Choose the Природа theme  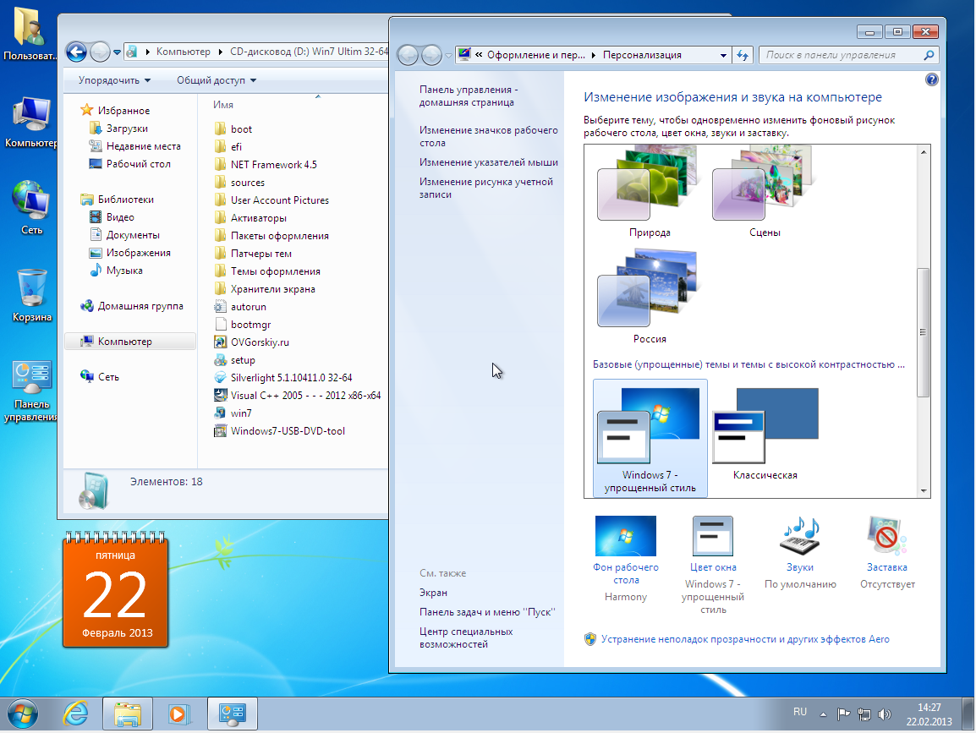650,184
